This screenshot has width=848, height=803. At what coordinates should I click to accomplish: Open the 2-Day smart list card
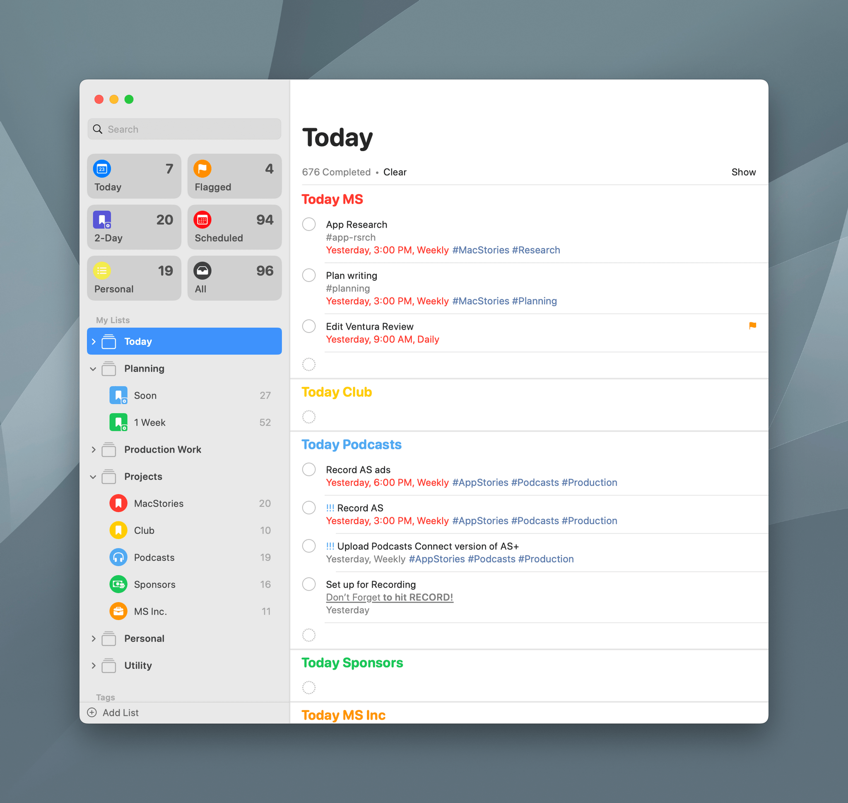click(134, 227)
